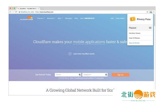
Task: Open View on GitHub link
Action: (134, 43)
